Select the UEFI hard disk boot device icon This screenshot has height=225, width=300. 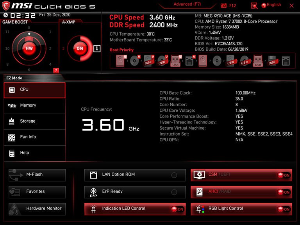pos(121,61)
